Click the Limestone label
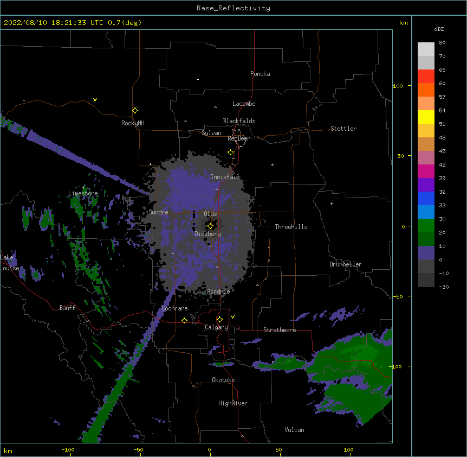The height and width of the screenshot is (457, 467). click(x=83, y=193)
